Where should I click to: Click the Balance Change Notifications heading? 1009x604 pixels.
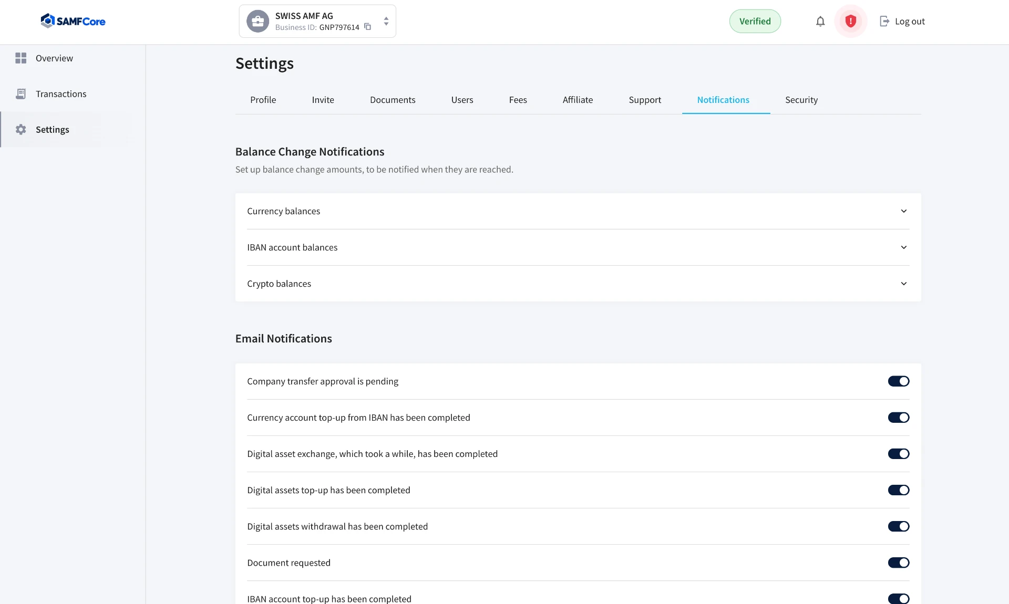click(310, 152)
